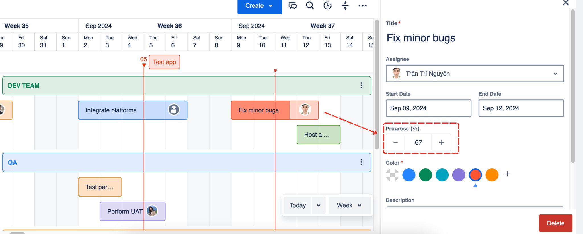This screenshot has height=234, width=583.
Task: Expand the Create button dropdown
Action: pyautogui.click(x=271, y=6)
